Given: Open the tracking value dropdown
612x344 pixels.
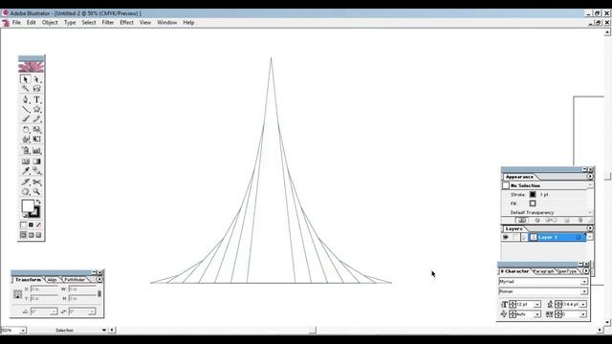Looking at the screenshot, I should [x=583, y=314].
